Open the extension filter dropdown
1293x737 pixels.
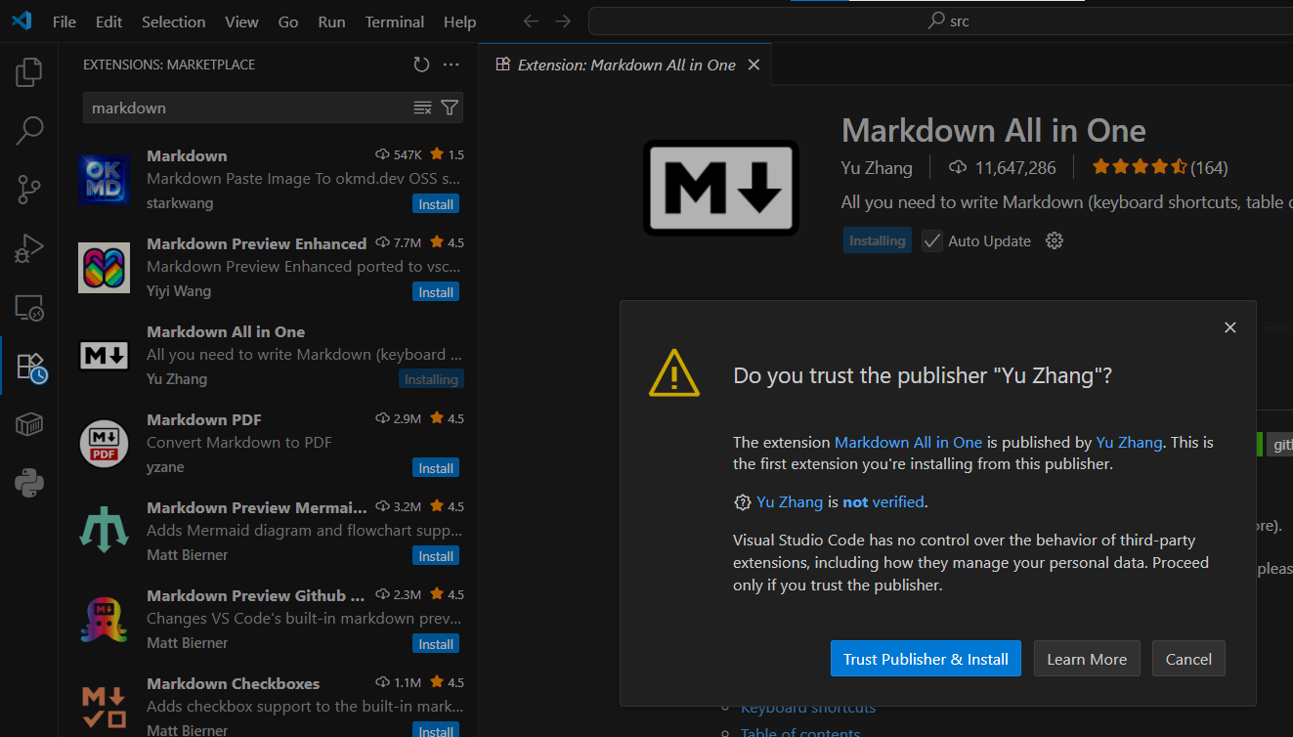click(449, 108)
